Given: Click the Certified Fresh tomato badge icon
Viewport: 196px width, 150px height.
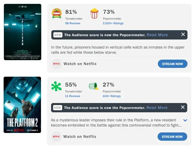Looking at the screenshot, I should click(57, 13).
